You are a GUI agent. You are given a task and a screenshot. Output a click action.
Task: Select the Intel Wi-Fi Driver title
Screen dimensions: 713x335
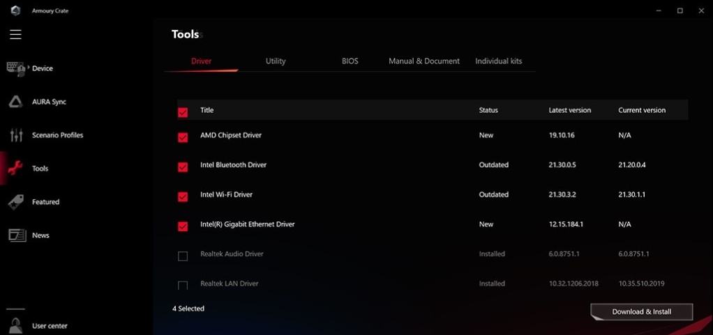pyautogui.click(x=227, y=195)
